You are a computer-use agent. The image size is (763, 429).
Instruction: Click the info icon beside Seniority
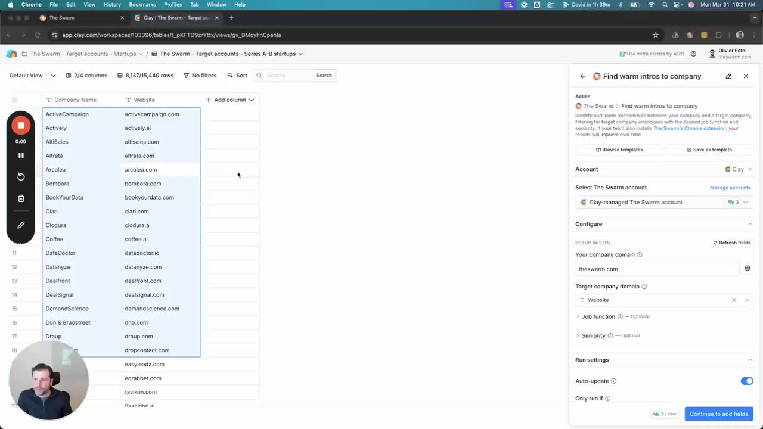click(610, 335)
